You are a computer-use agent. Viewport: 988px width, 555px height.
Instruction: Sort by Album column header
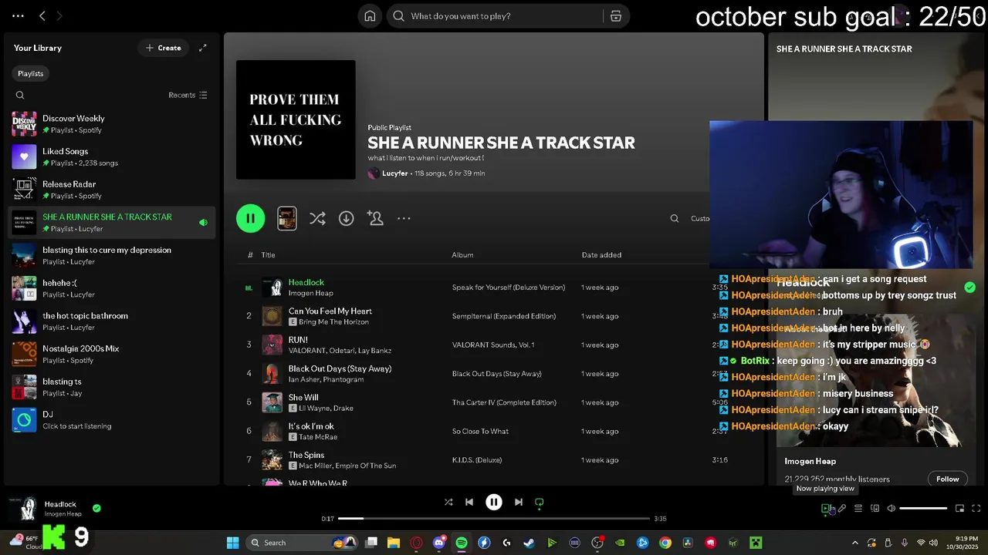(x=462, y=255)
